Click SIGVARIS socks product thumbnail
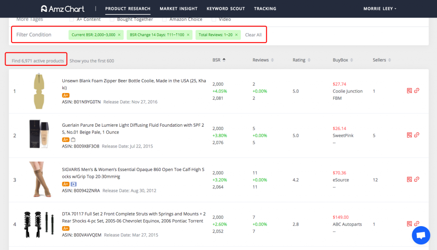This screenshot has height=250, width=437. pyautogui.click(x=41, y=179)
